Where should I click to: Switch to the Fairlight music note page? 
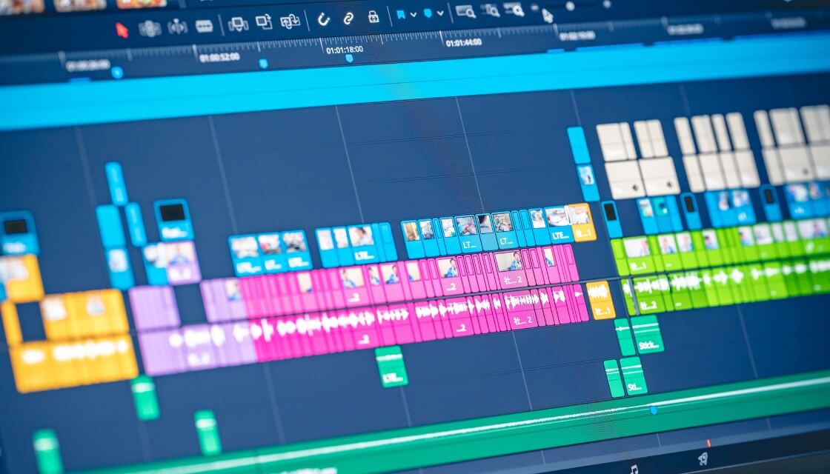point(634,468)
